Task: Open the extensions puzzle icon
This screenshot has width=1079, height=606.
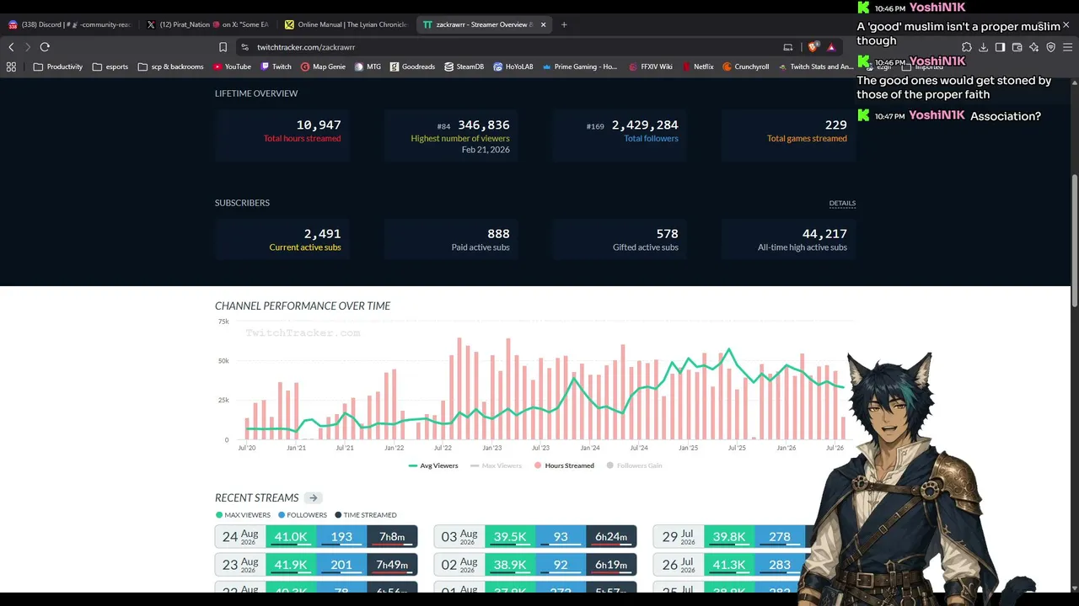Action: point(967,47)
